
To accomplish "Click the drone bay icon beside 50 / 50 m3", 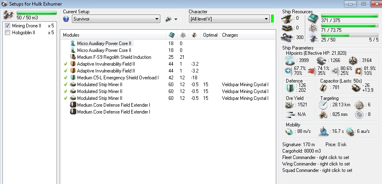I will (x=8, y=15).
